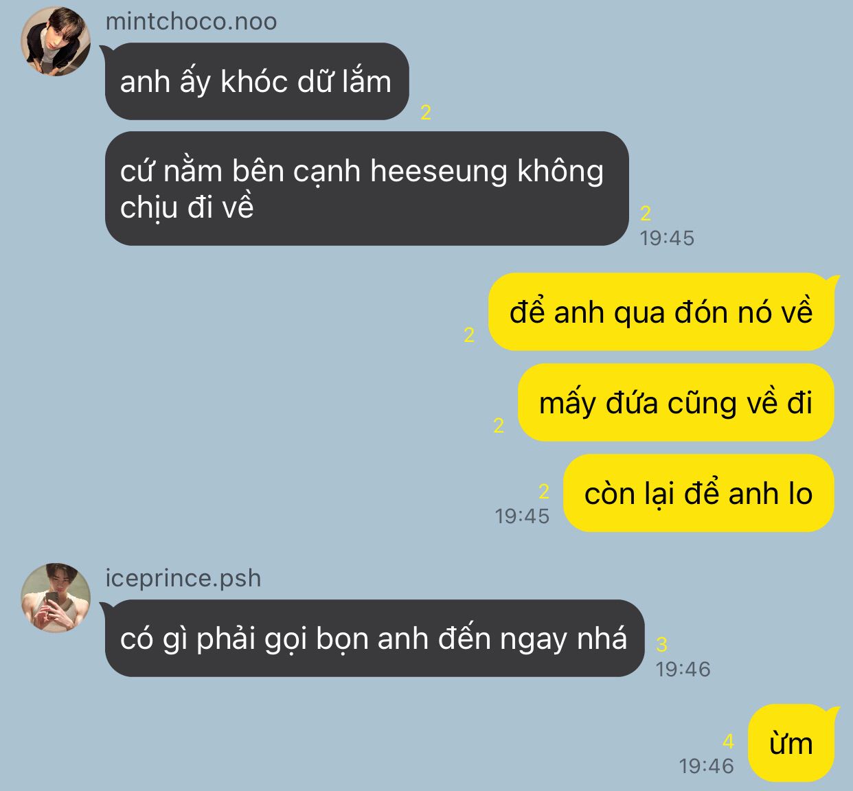Open mintchoco.noo's profile picture
Screen dimensions: 853x791
56,41
